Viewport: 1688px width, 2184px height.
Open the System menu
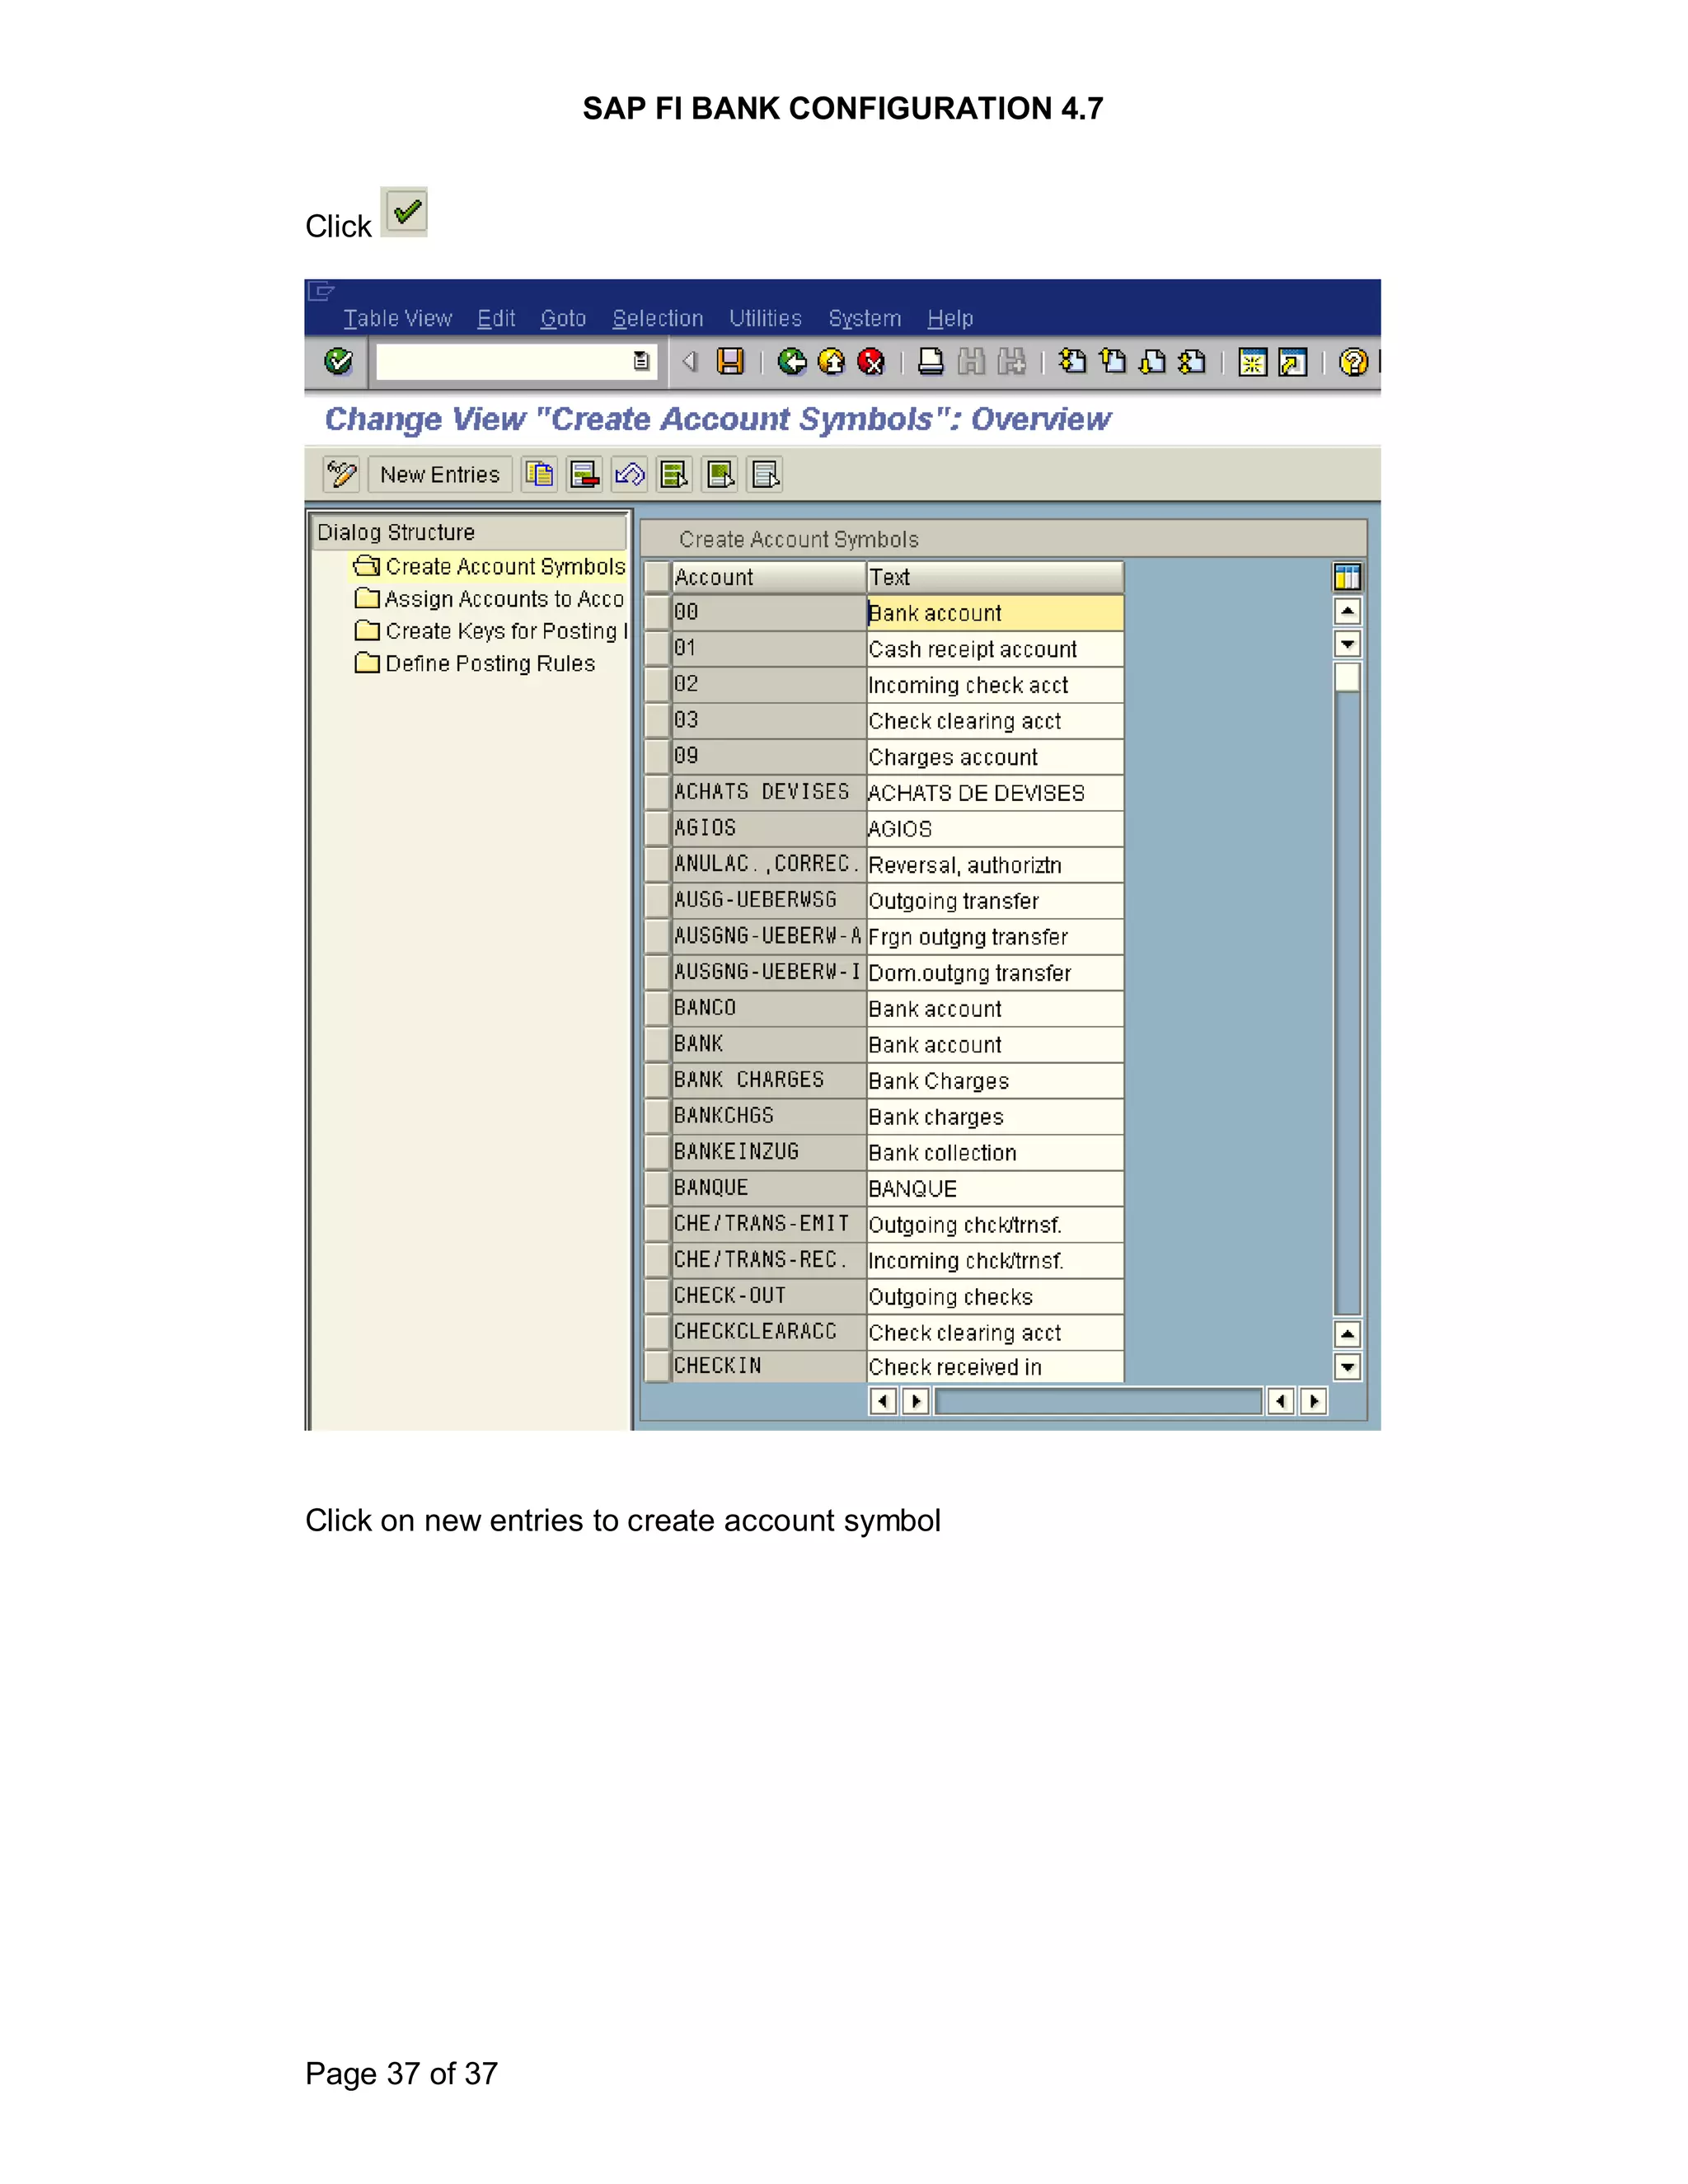coord(865,318)
